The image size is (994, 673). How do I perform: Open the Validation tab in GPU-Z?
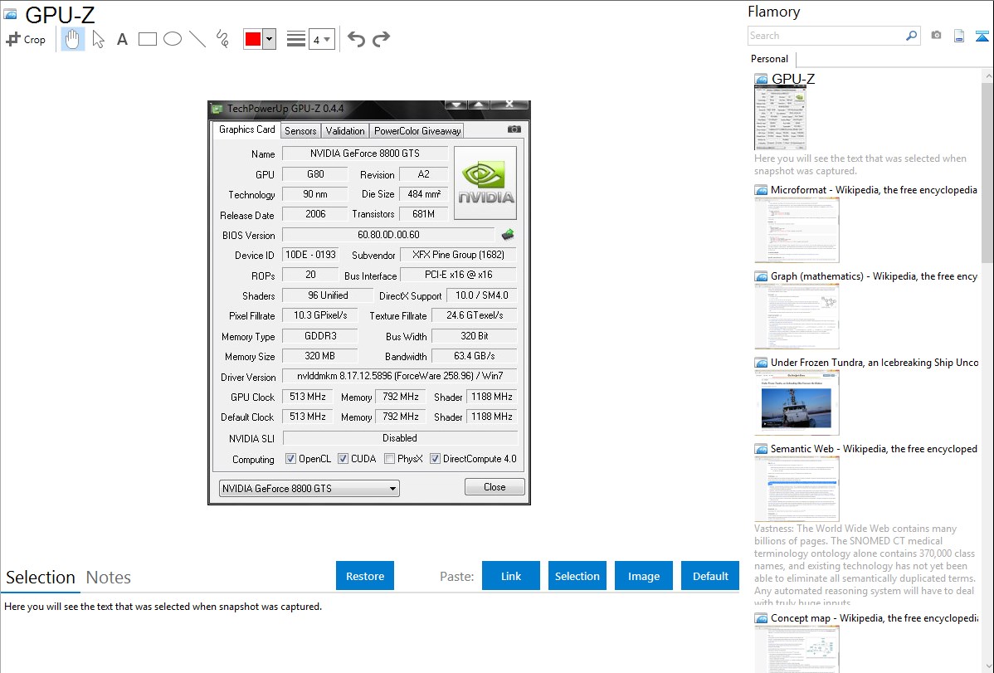[345, 130]
